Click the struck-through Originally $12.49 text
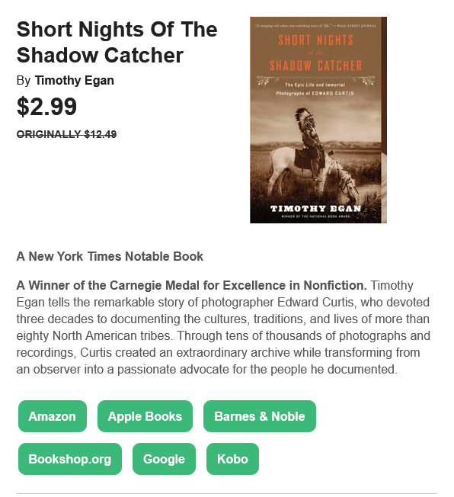This screenshot has height=497, width=454. click(x=66, y=134)
